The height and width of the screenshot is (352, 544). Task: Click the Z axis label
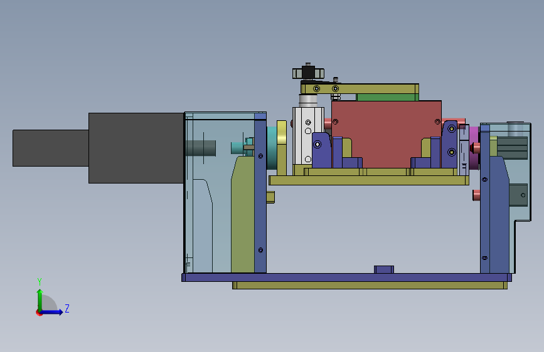coord(67,308)
